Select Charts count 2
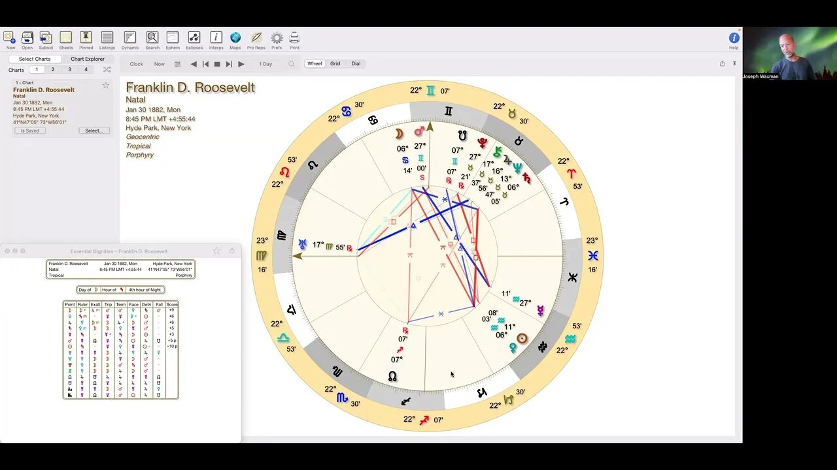The image size is (837, 470). (x=53, y=70)
